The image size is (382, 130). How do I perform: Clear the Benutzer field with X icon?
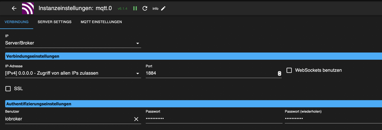pos(136,119)
